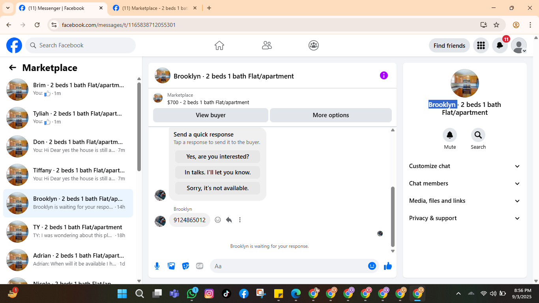Viewport: 539px width, 303px height.
Task: Send a thumbs-up like in the composer
Action: 388,266
